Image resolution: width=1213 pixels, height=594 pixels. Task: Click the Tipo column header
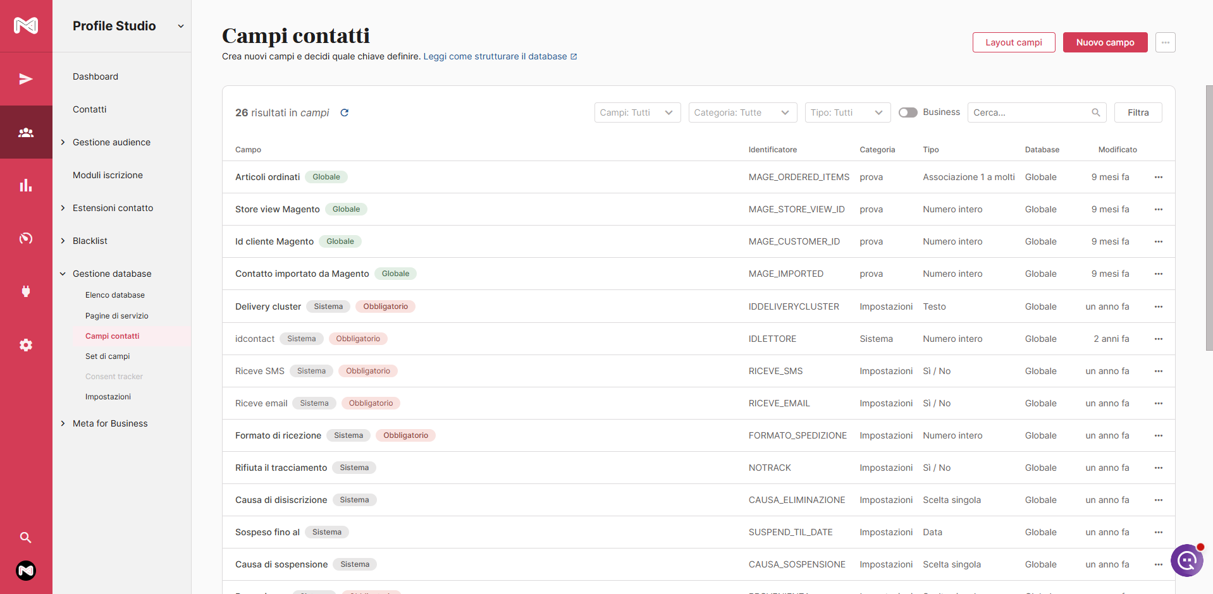[x=930, y=150]
